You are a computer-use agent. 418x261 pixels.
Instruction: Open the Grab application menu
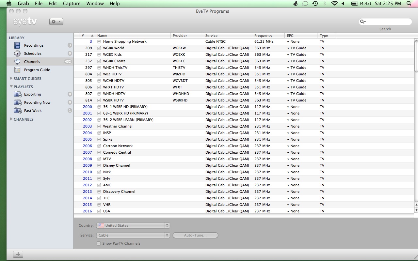23,4
